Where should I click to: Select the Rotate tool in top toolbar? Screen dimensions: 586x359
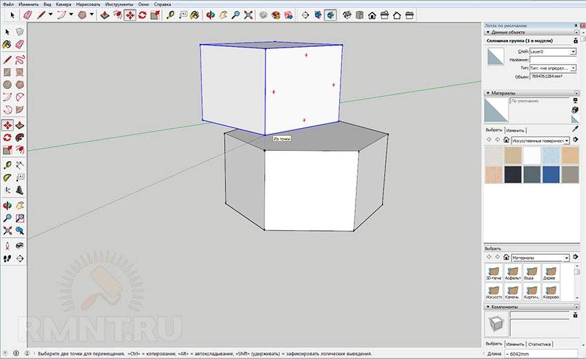pyautogui.click(x=142, y=14)
